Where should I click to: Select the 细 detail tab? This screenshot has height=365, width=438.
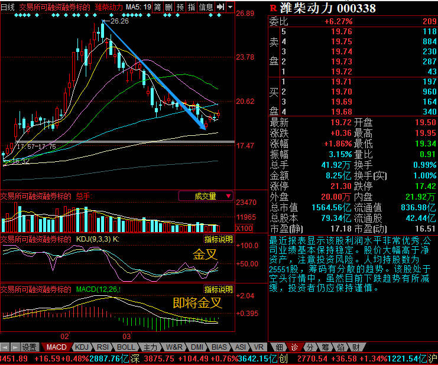pyautogui.click(x=279, y=347)
